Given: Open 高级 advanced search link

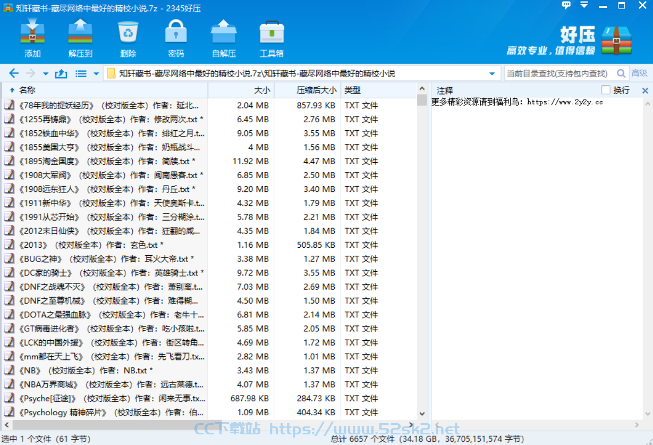Looking at the screenshot, I should (x=639, y=73).
